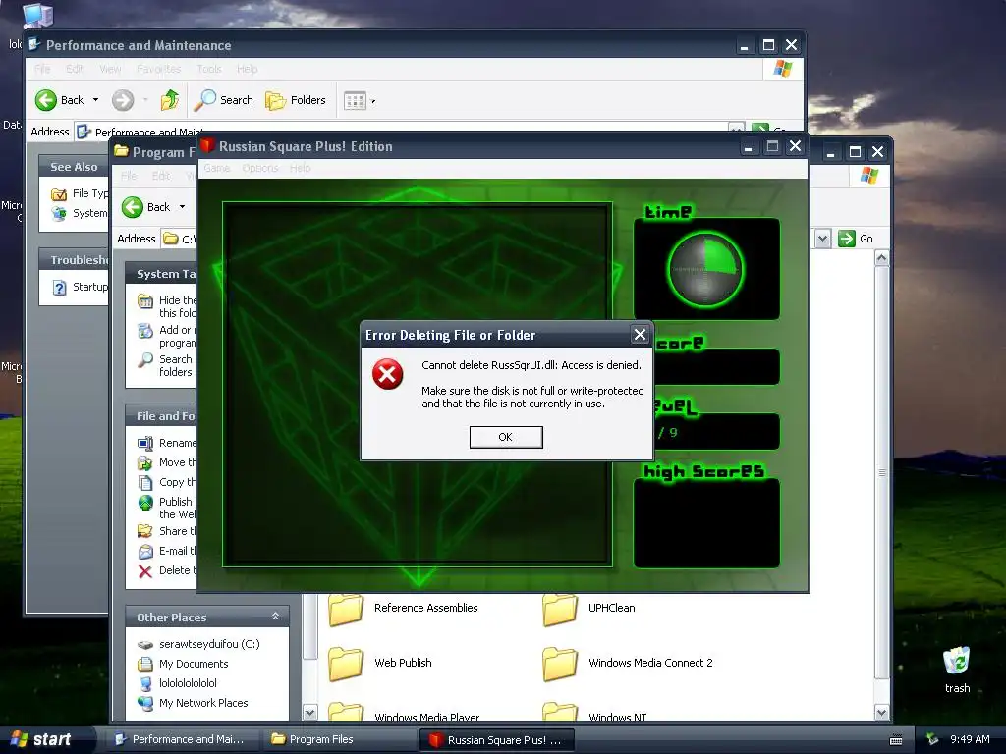
Task: Open Help menu in Performance and Maintenance
Action: pyautogui.click(x=247, y=69)
